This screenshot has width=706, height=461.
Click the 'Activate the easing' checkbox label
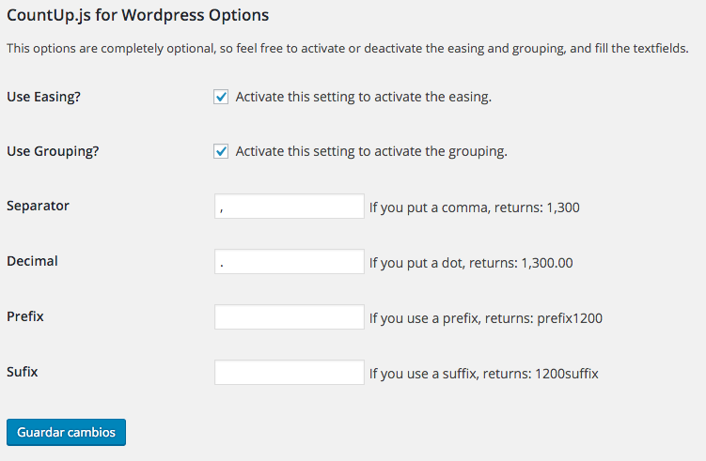pyautogui.click(x=364, y=97)
